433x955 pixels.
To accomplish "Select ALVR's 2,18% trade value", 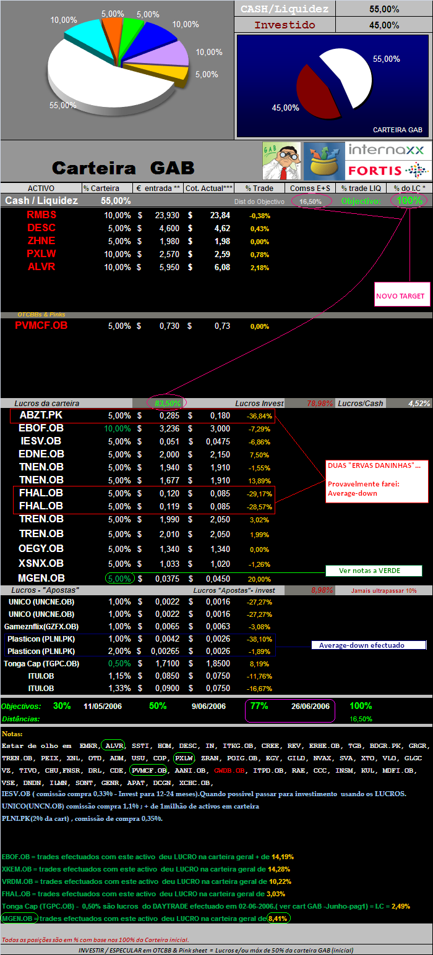I will click(x=259, y=268).
